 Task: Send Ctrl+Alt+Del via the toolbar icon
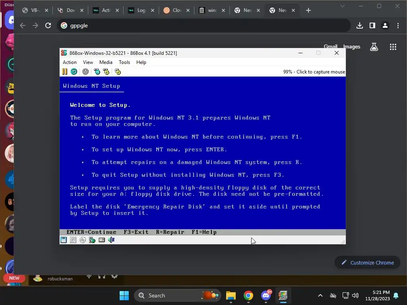[97, 71]
